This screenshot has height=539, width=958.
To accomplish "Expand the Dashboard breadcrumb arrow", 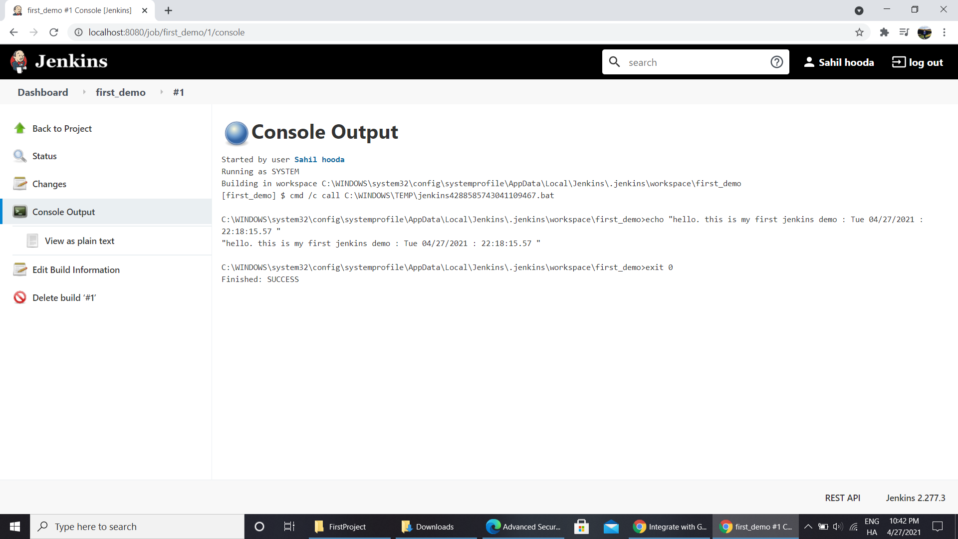I will click(84, 92).
